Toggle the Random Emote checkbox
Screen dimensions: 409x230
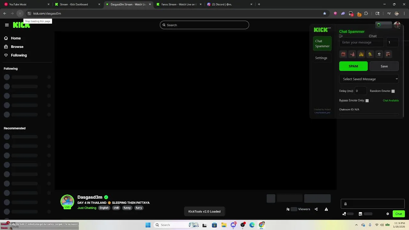[x=393, y=91]
